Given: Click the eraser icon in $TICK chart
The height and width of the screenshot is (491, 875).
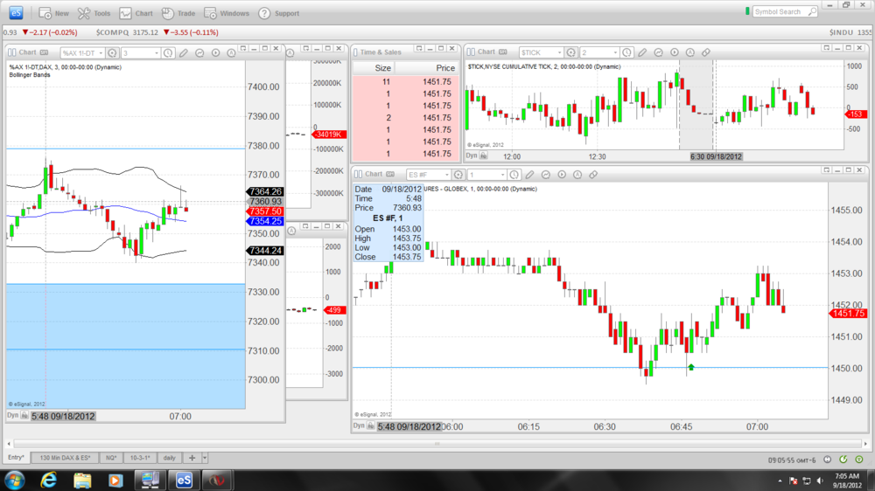Looking at the screenshot, I should pyautogui.click(x=706, y=52).
